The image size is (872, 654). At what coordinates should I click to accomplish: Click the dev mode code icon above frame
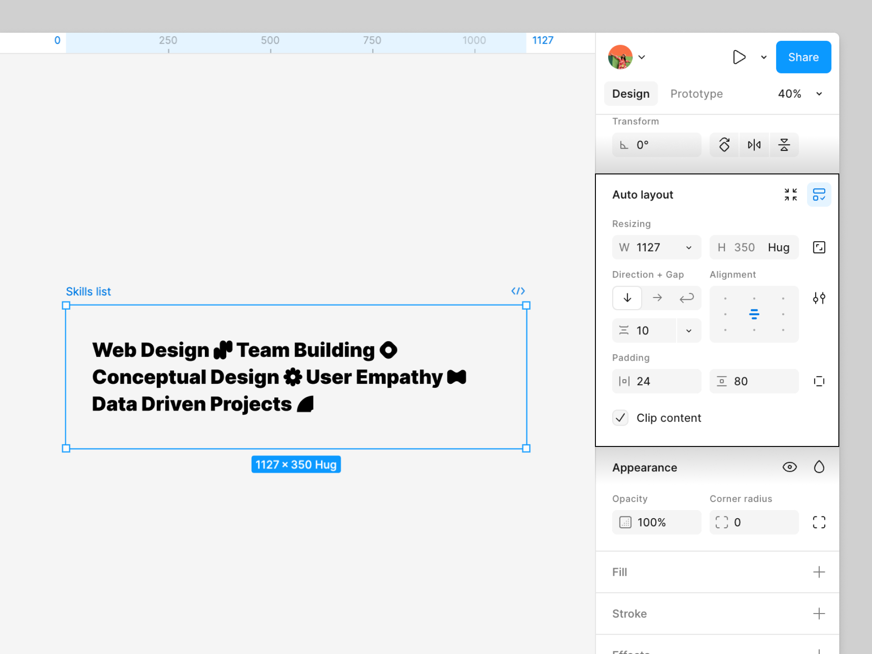point(518,291)
